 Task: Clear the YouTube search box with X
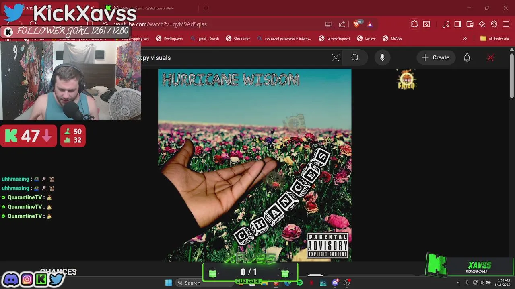(336, 58)
